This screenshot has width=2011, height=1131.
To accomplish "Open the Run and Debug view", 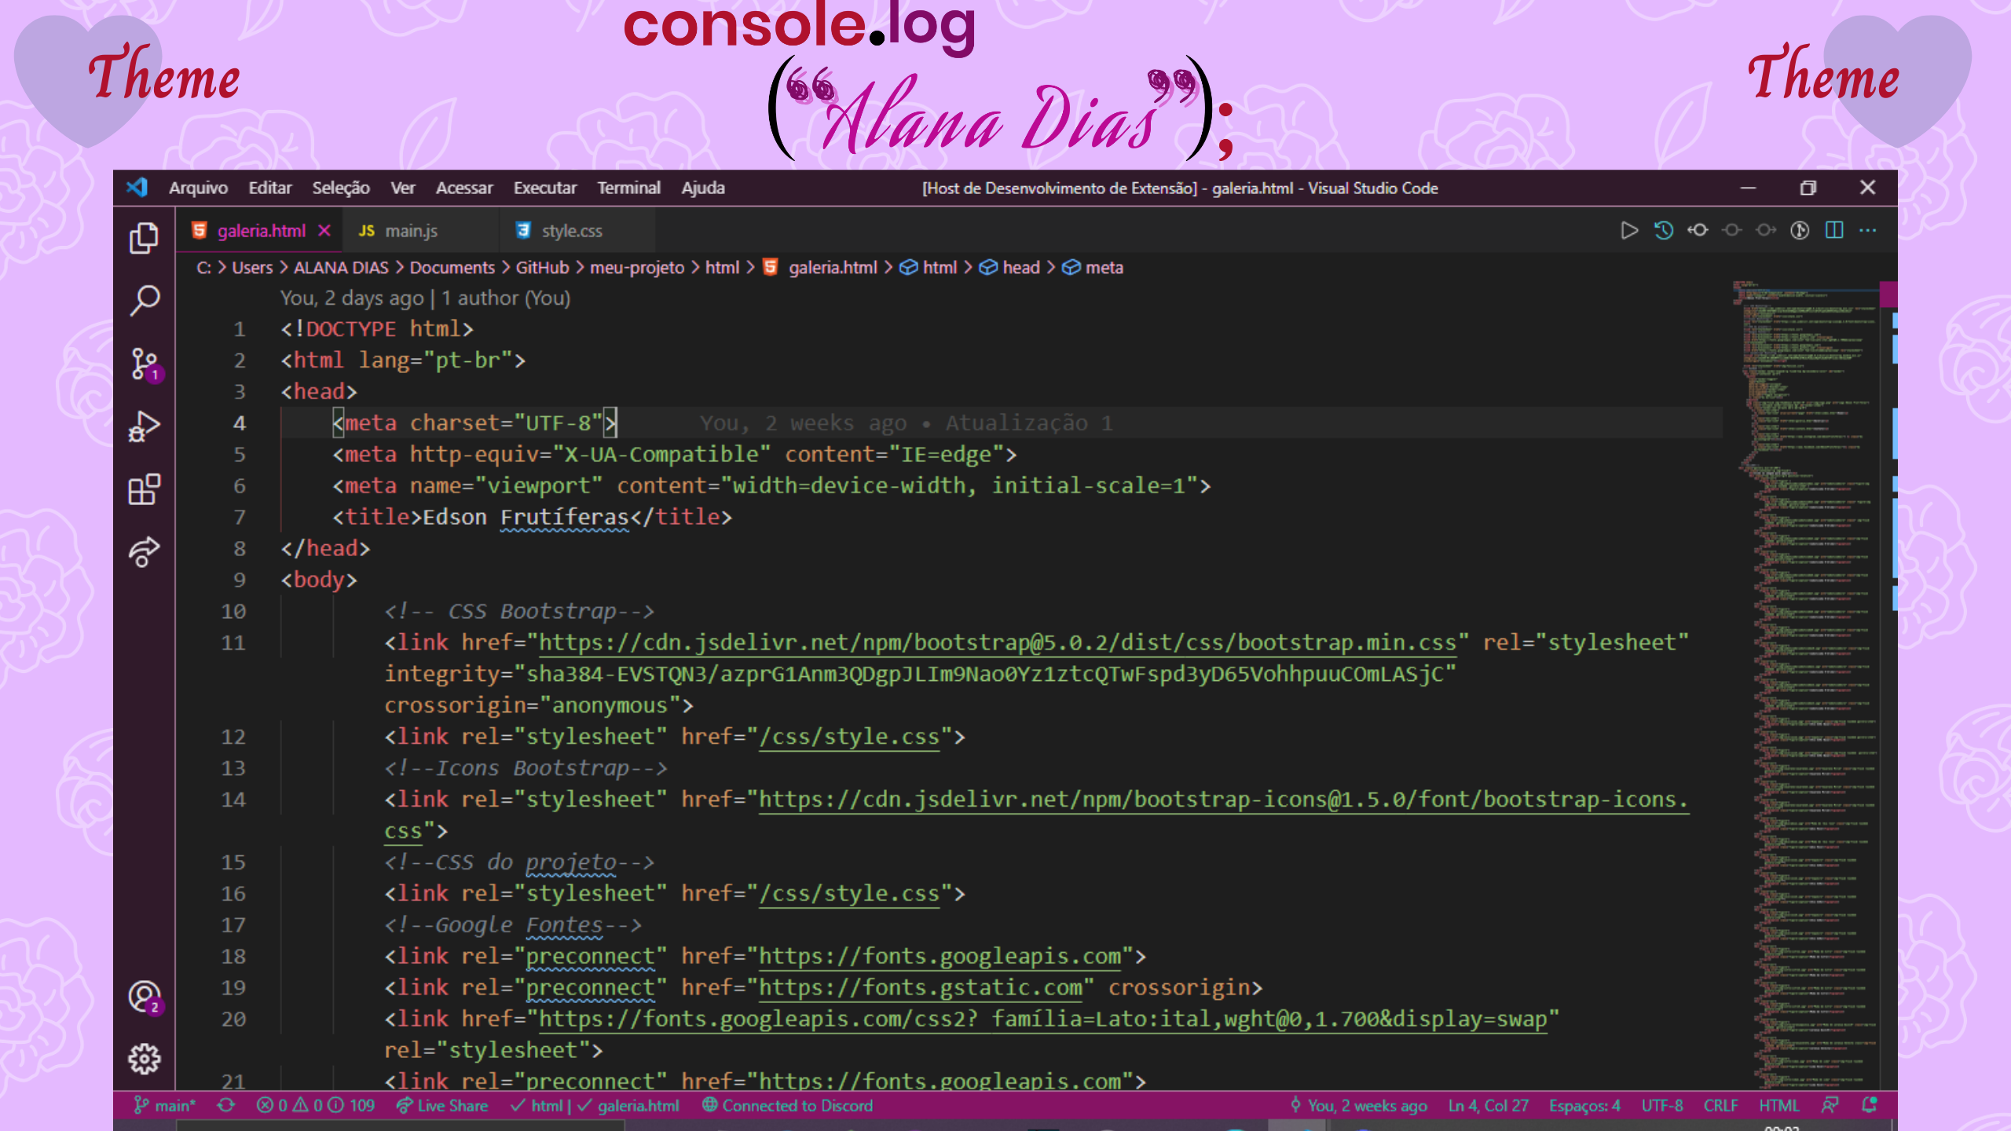I will click(145, 427).
